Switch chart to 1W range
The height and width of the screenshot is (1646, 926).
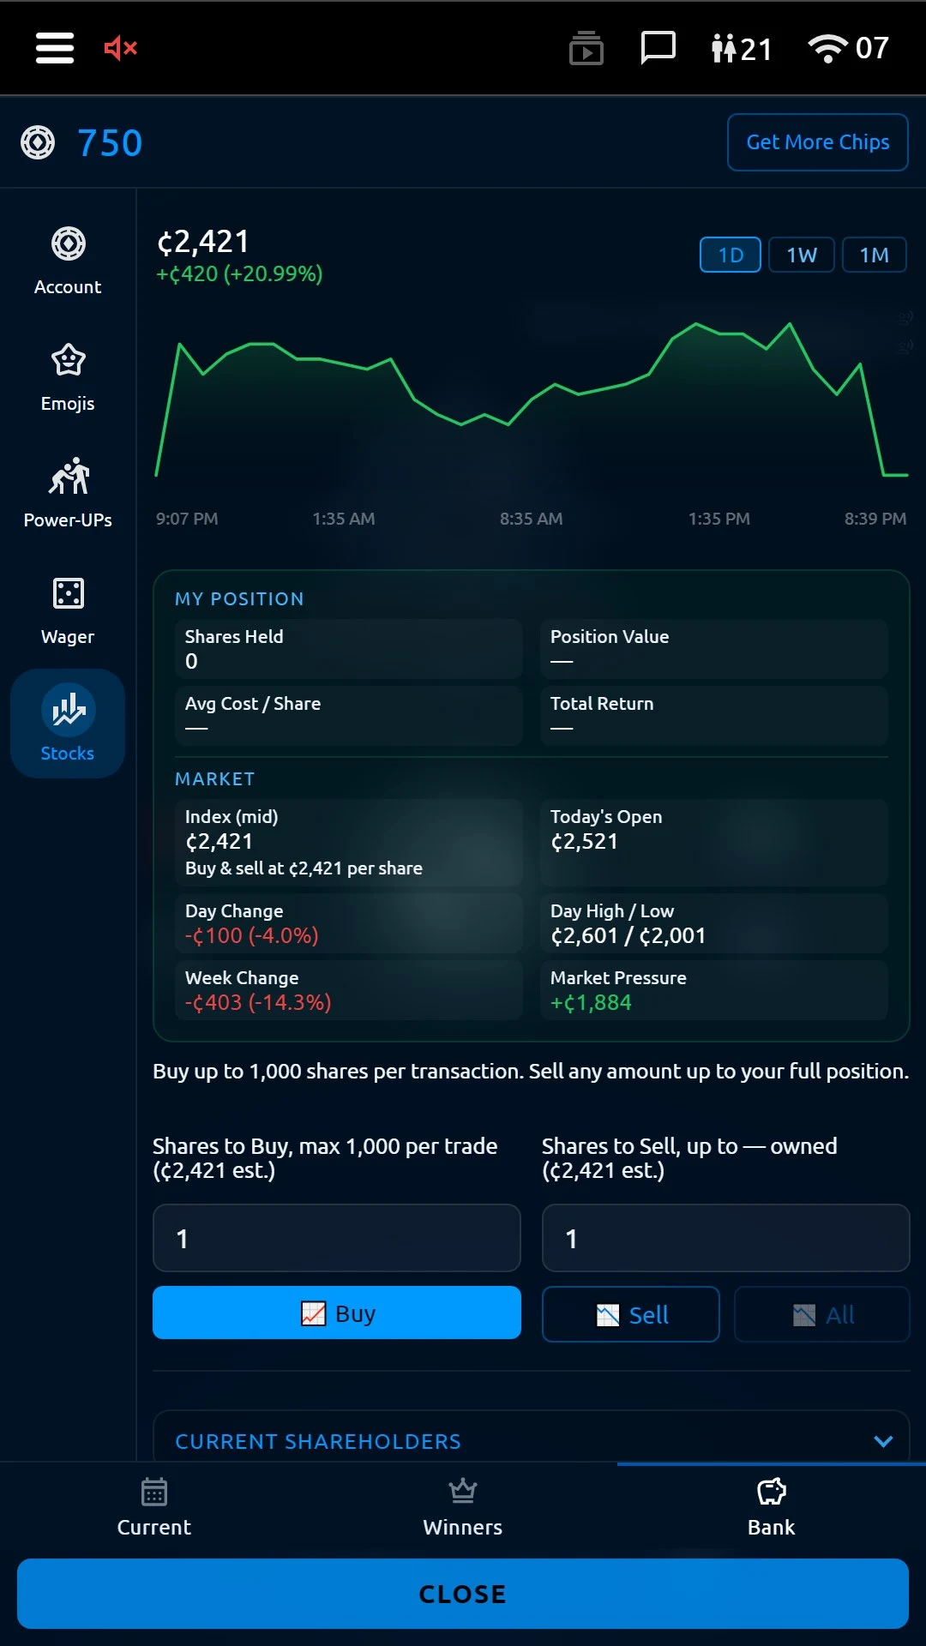[802, 255]
